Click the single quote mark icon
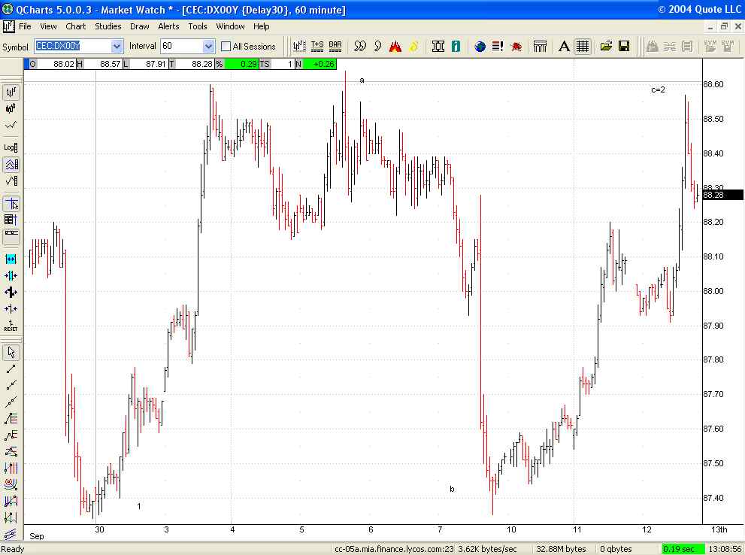745x555 pixels. (x=377, y=46)
